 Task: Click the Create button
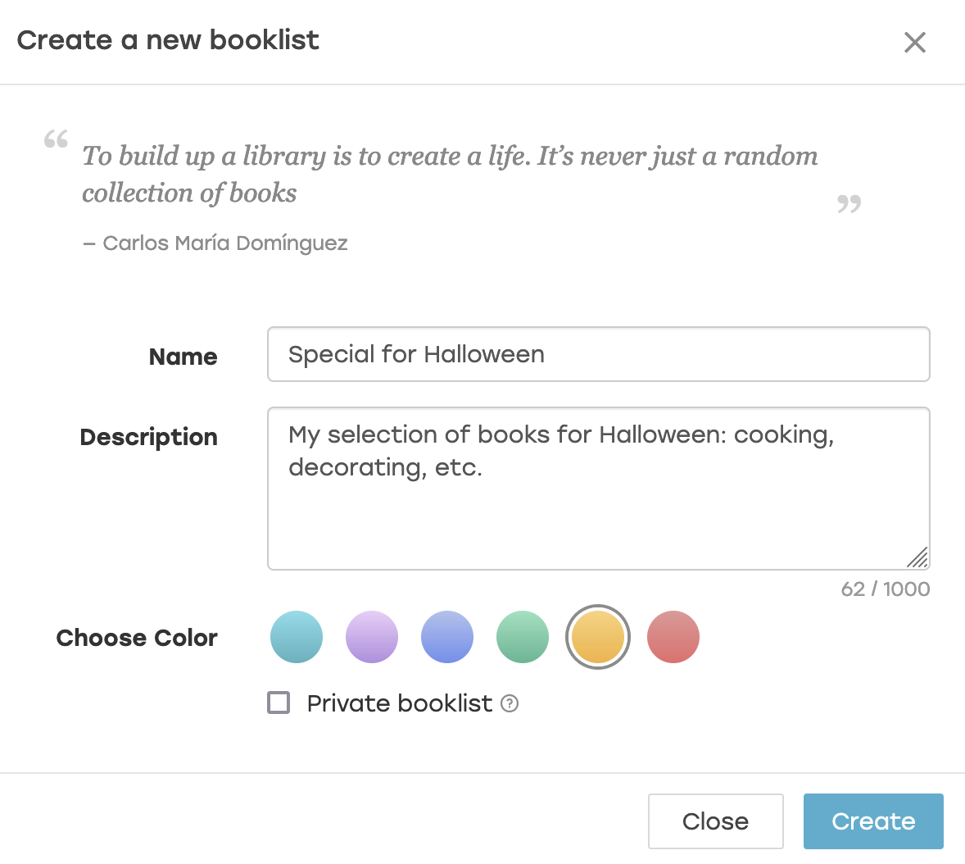873,821
